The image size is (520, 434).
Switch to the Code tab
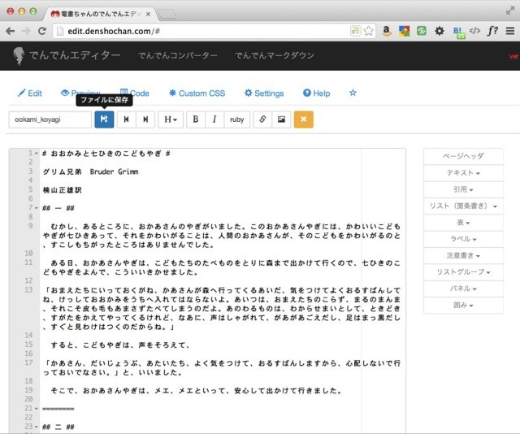pos(135,93)
